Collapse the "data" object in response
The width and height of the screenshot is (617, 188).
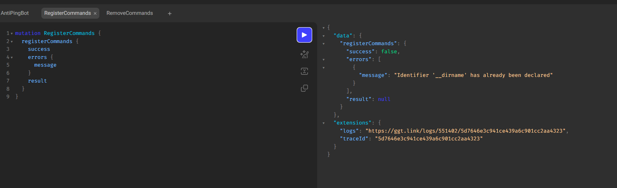pos(324,36)
